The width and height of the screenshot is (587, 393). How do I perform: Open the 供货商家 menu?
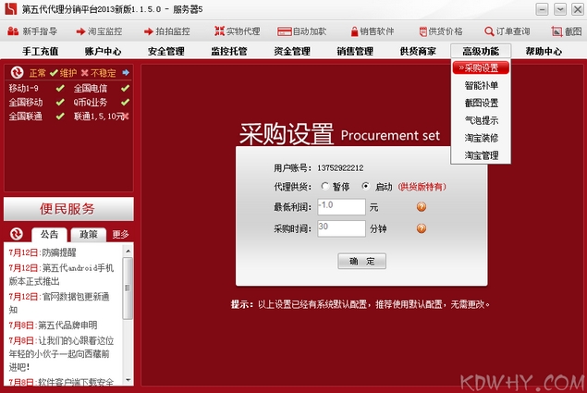tap(418, 51)
